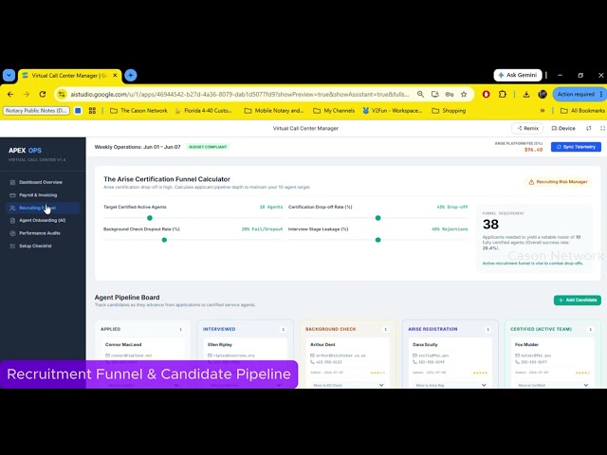Click the APEX OPS logo
This screenshot has width=607, height=455.
pyautogui.click(x=26, y=150)
